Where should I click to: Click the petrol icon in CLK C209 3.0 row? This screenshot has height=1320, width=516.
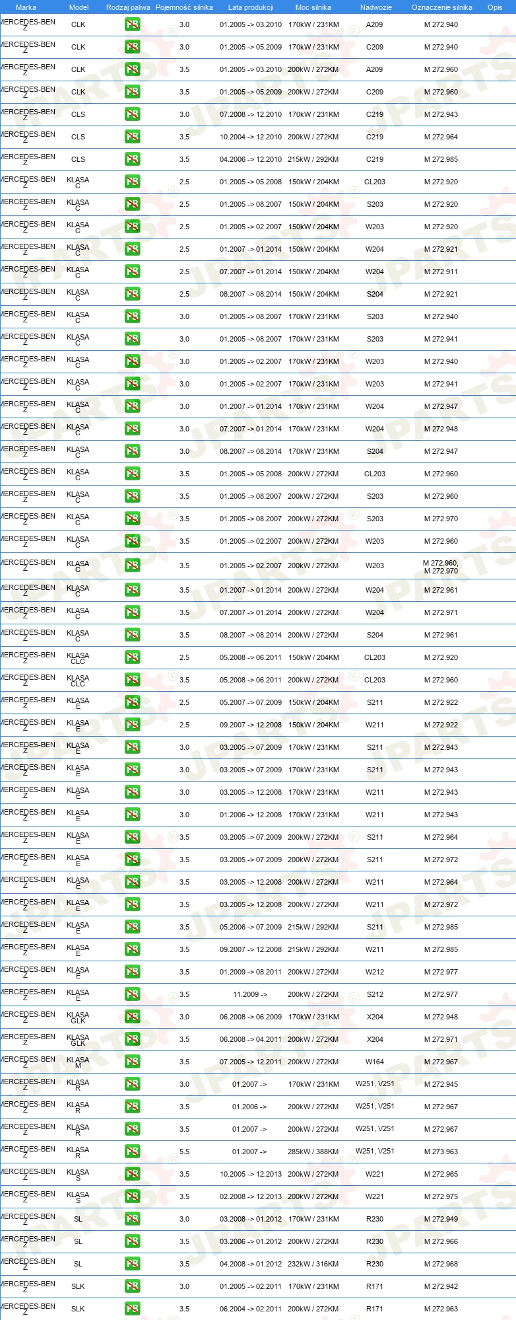point(132,47)
